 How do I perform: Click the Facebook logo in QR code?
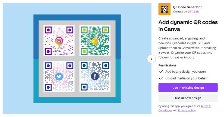pos(95,76)
